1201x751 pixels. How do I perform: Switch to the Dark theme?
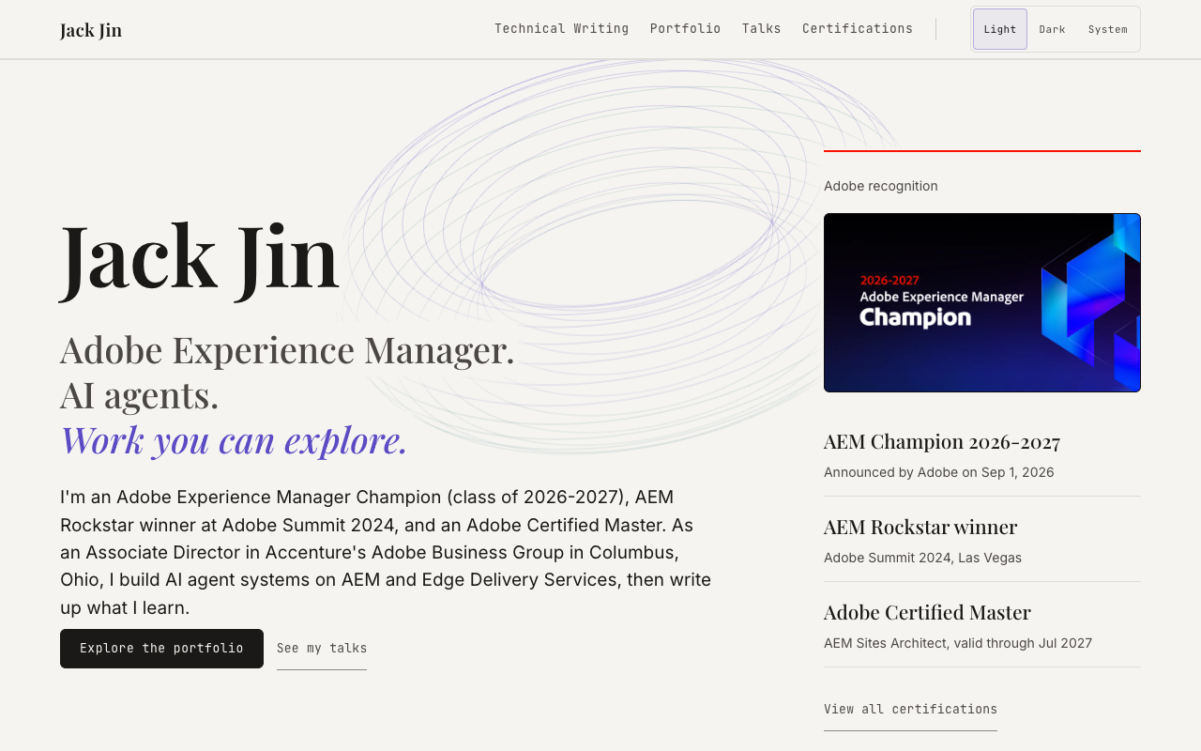[1052, 29]
